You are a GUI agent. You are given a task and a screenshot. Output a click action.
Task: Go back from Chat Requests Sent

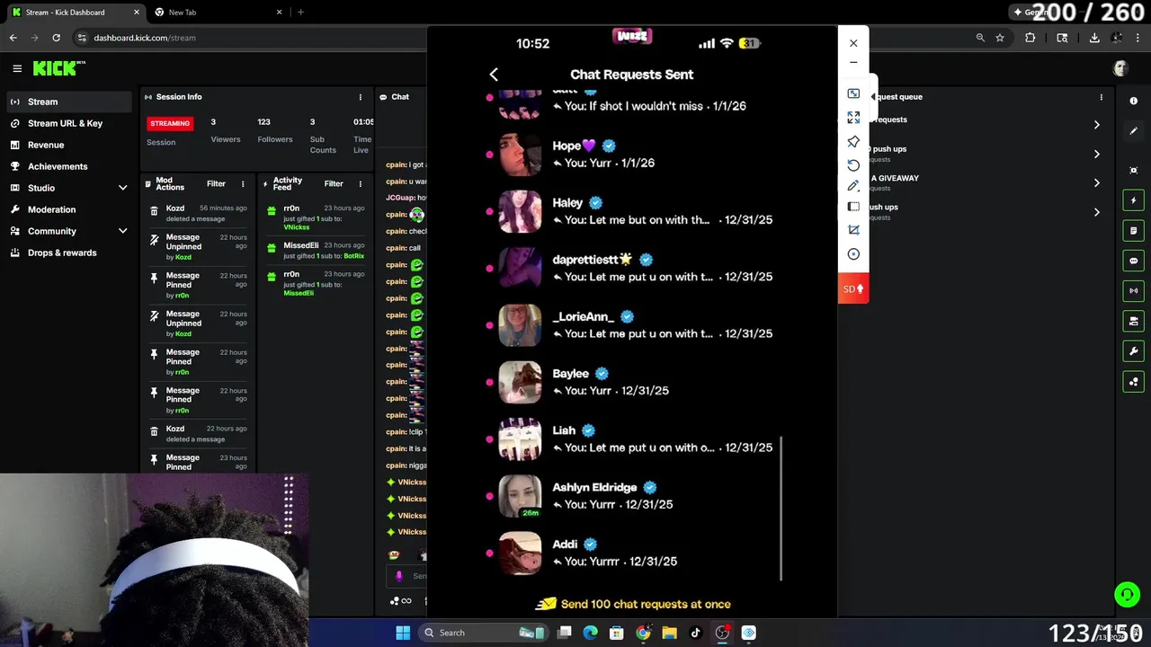pos(494,75)
